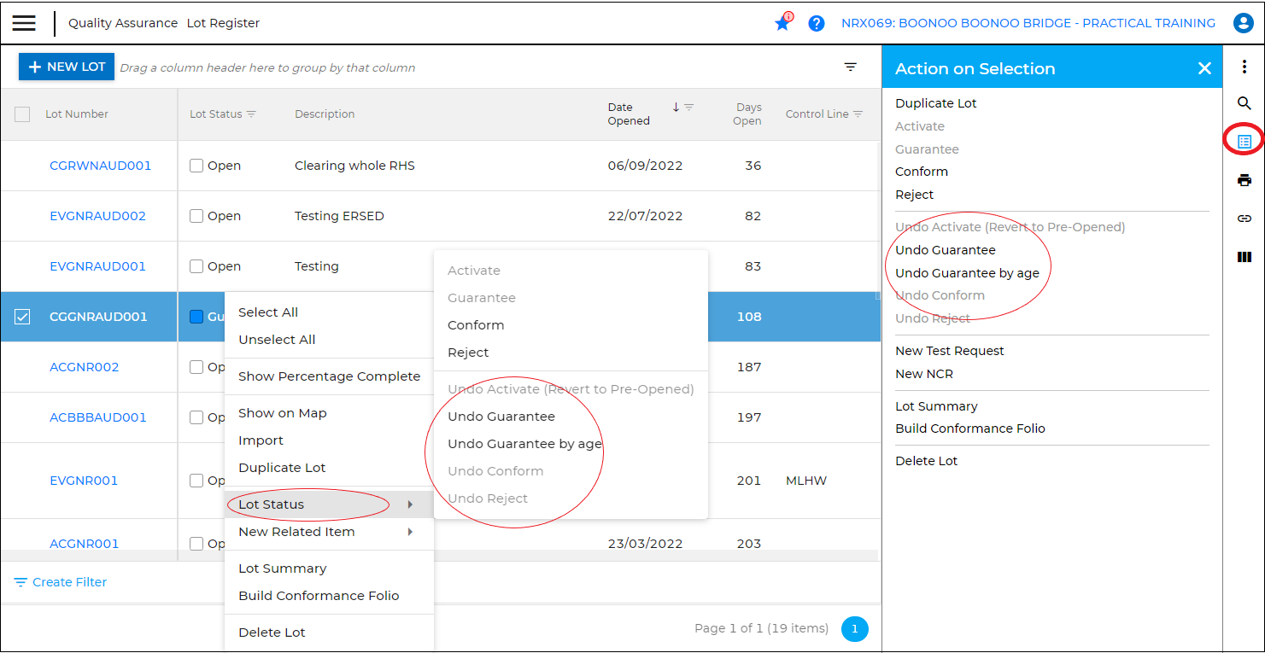Click the search magnifier in right sidebar
This screenshot has width=1265, height=653.
click(x=1244, y=103)
